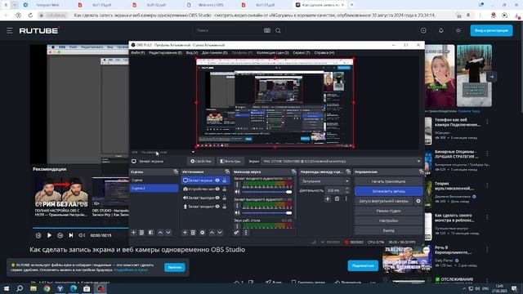Viewport: 523px width, 294px height.
Task: Move scene down in the Scenes panel
Action: point(168,232)
